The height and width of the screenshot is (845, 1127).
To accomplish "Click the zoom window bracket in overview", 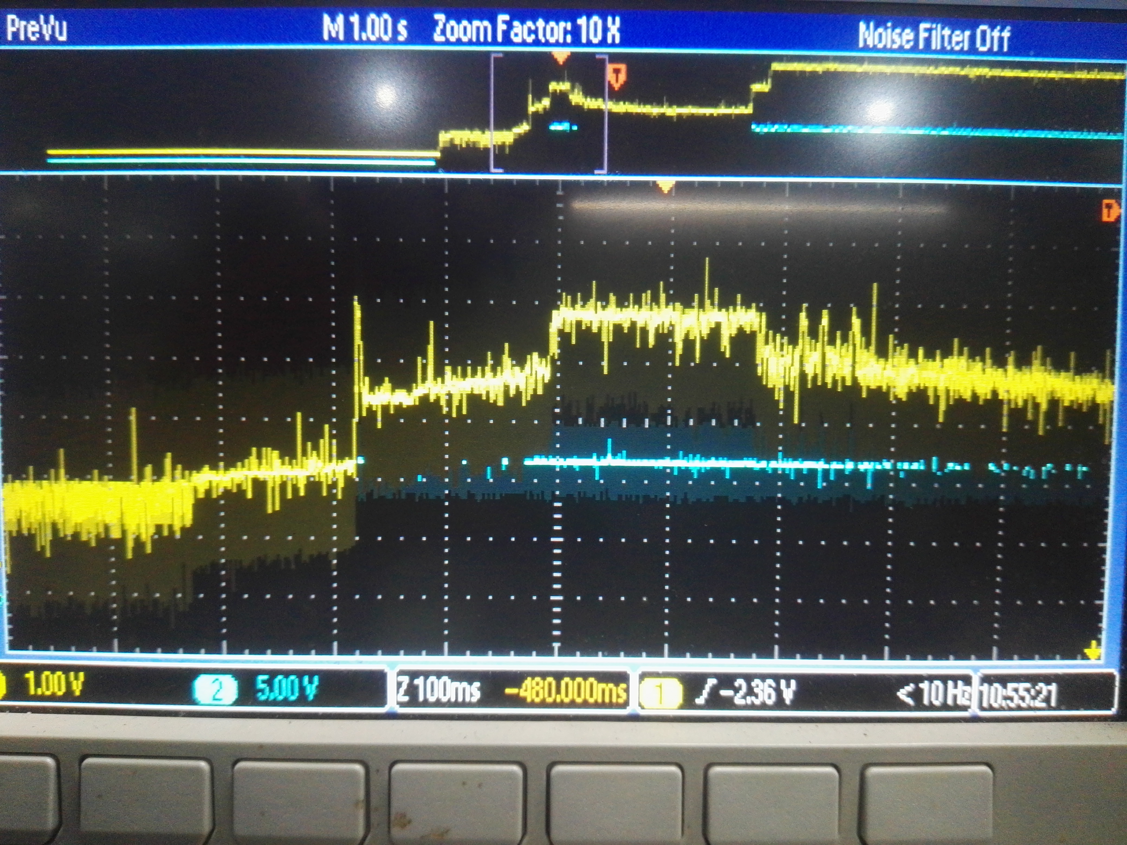I will (549, 113).
